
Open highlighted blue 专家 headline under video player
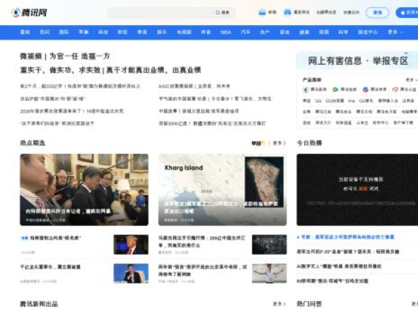[346, 237]
